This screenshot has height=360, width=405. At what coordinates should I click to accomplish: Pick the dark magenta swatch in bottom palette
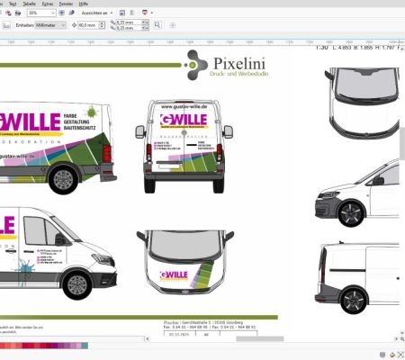pyautogui.click(x=54, y=346)
